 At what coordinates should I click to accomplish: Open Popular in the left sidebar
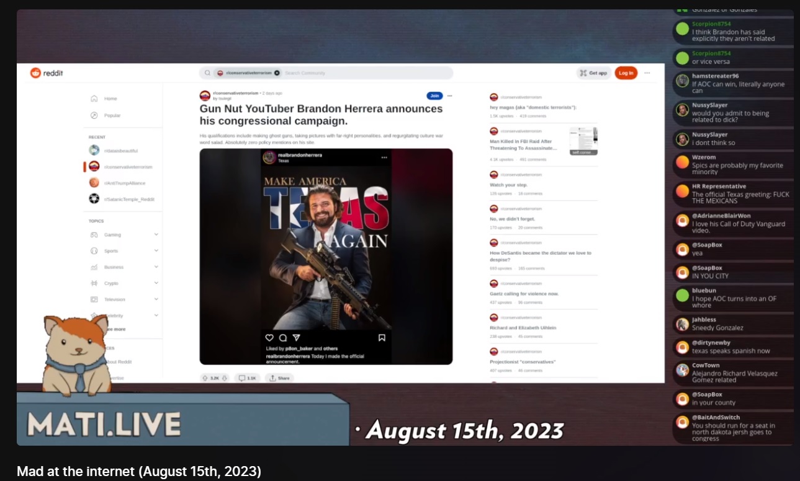click(112, 115)
